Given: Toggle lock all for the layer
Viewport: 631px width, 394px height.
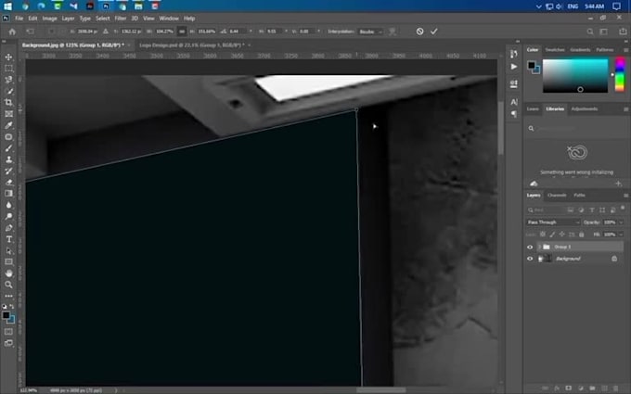Looking at the screenshot, I should pos(582,235).
